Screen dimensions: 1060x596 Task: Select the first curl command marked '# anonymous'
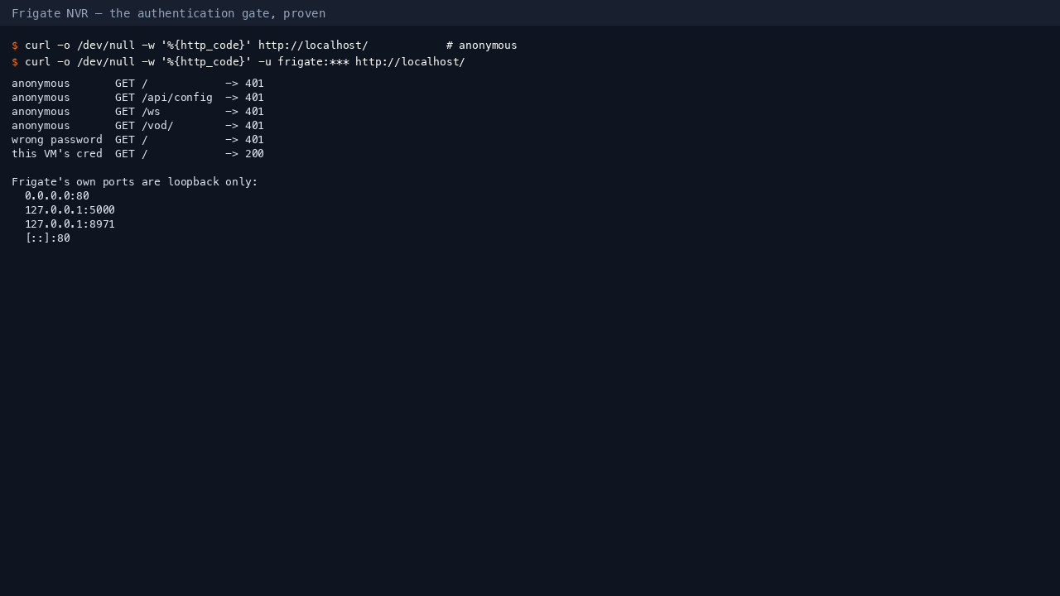coord(264,46)
